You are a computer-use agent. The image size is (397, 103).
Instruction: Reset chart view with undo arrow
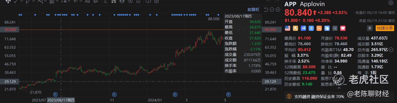click(266, 10)
